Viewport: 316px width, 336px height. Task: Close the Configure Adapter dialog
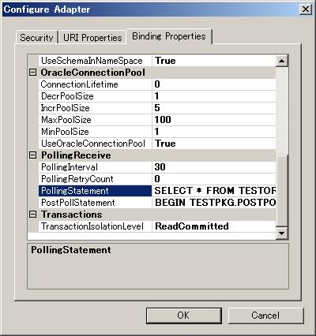306,9
